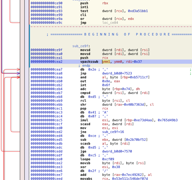
Task: Select the int 0x6f operand
Action: pos(106,85)
